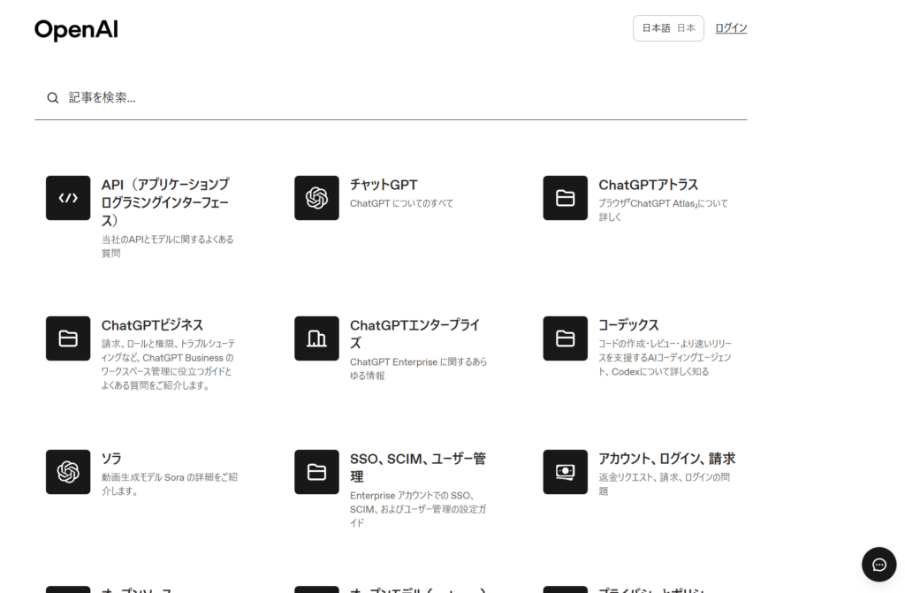This screenshot has width=905, height=593.
Task: Open the コーデックス category title
Action: (x=628, y=325)
